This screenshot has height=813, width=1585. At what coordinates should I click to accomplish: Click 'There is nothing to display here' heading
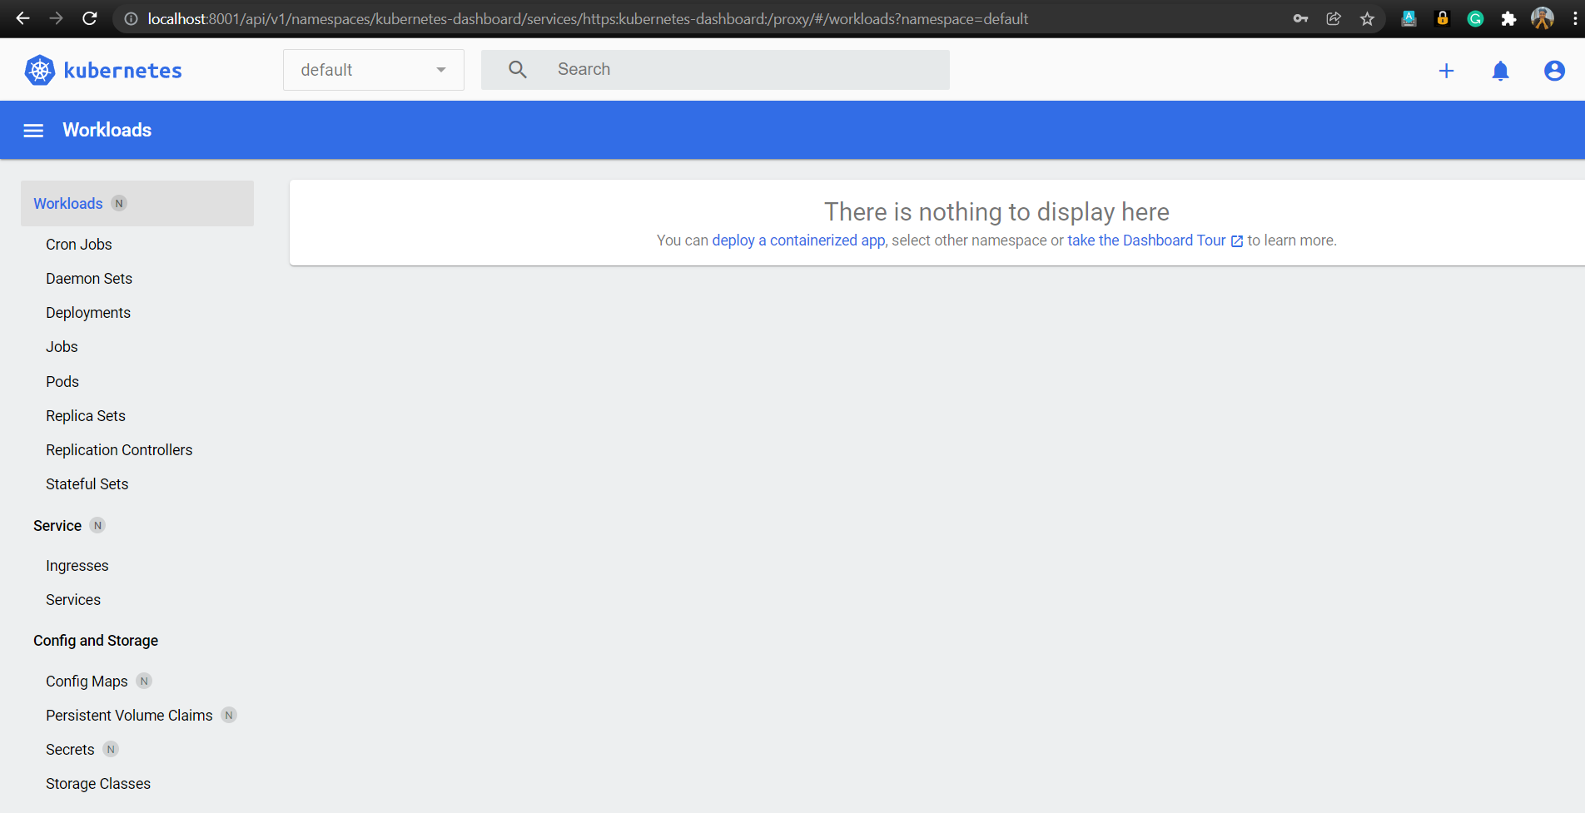996,212
